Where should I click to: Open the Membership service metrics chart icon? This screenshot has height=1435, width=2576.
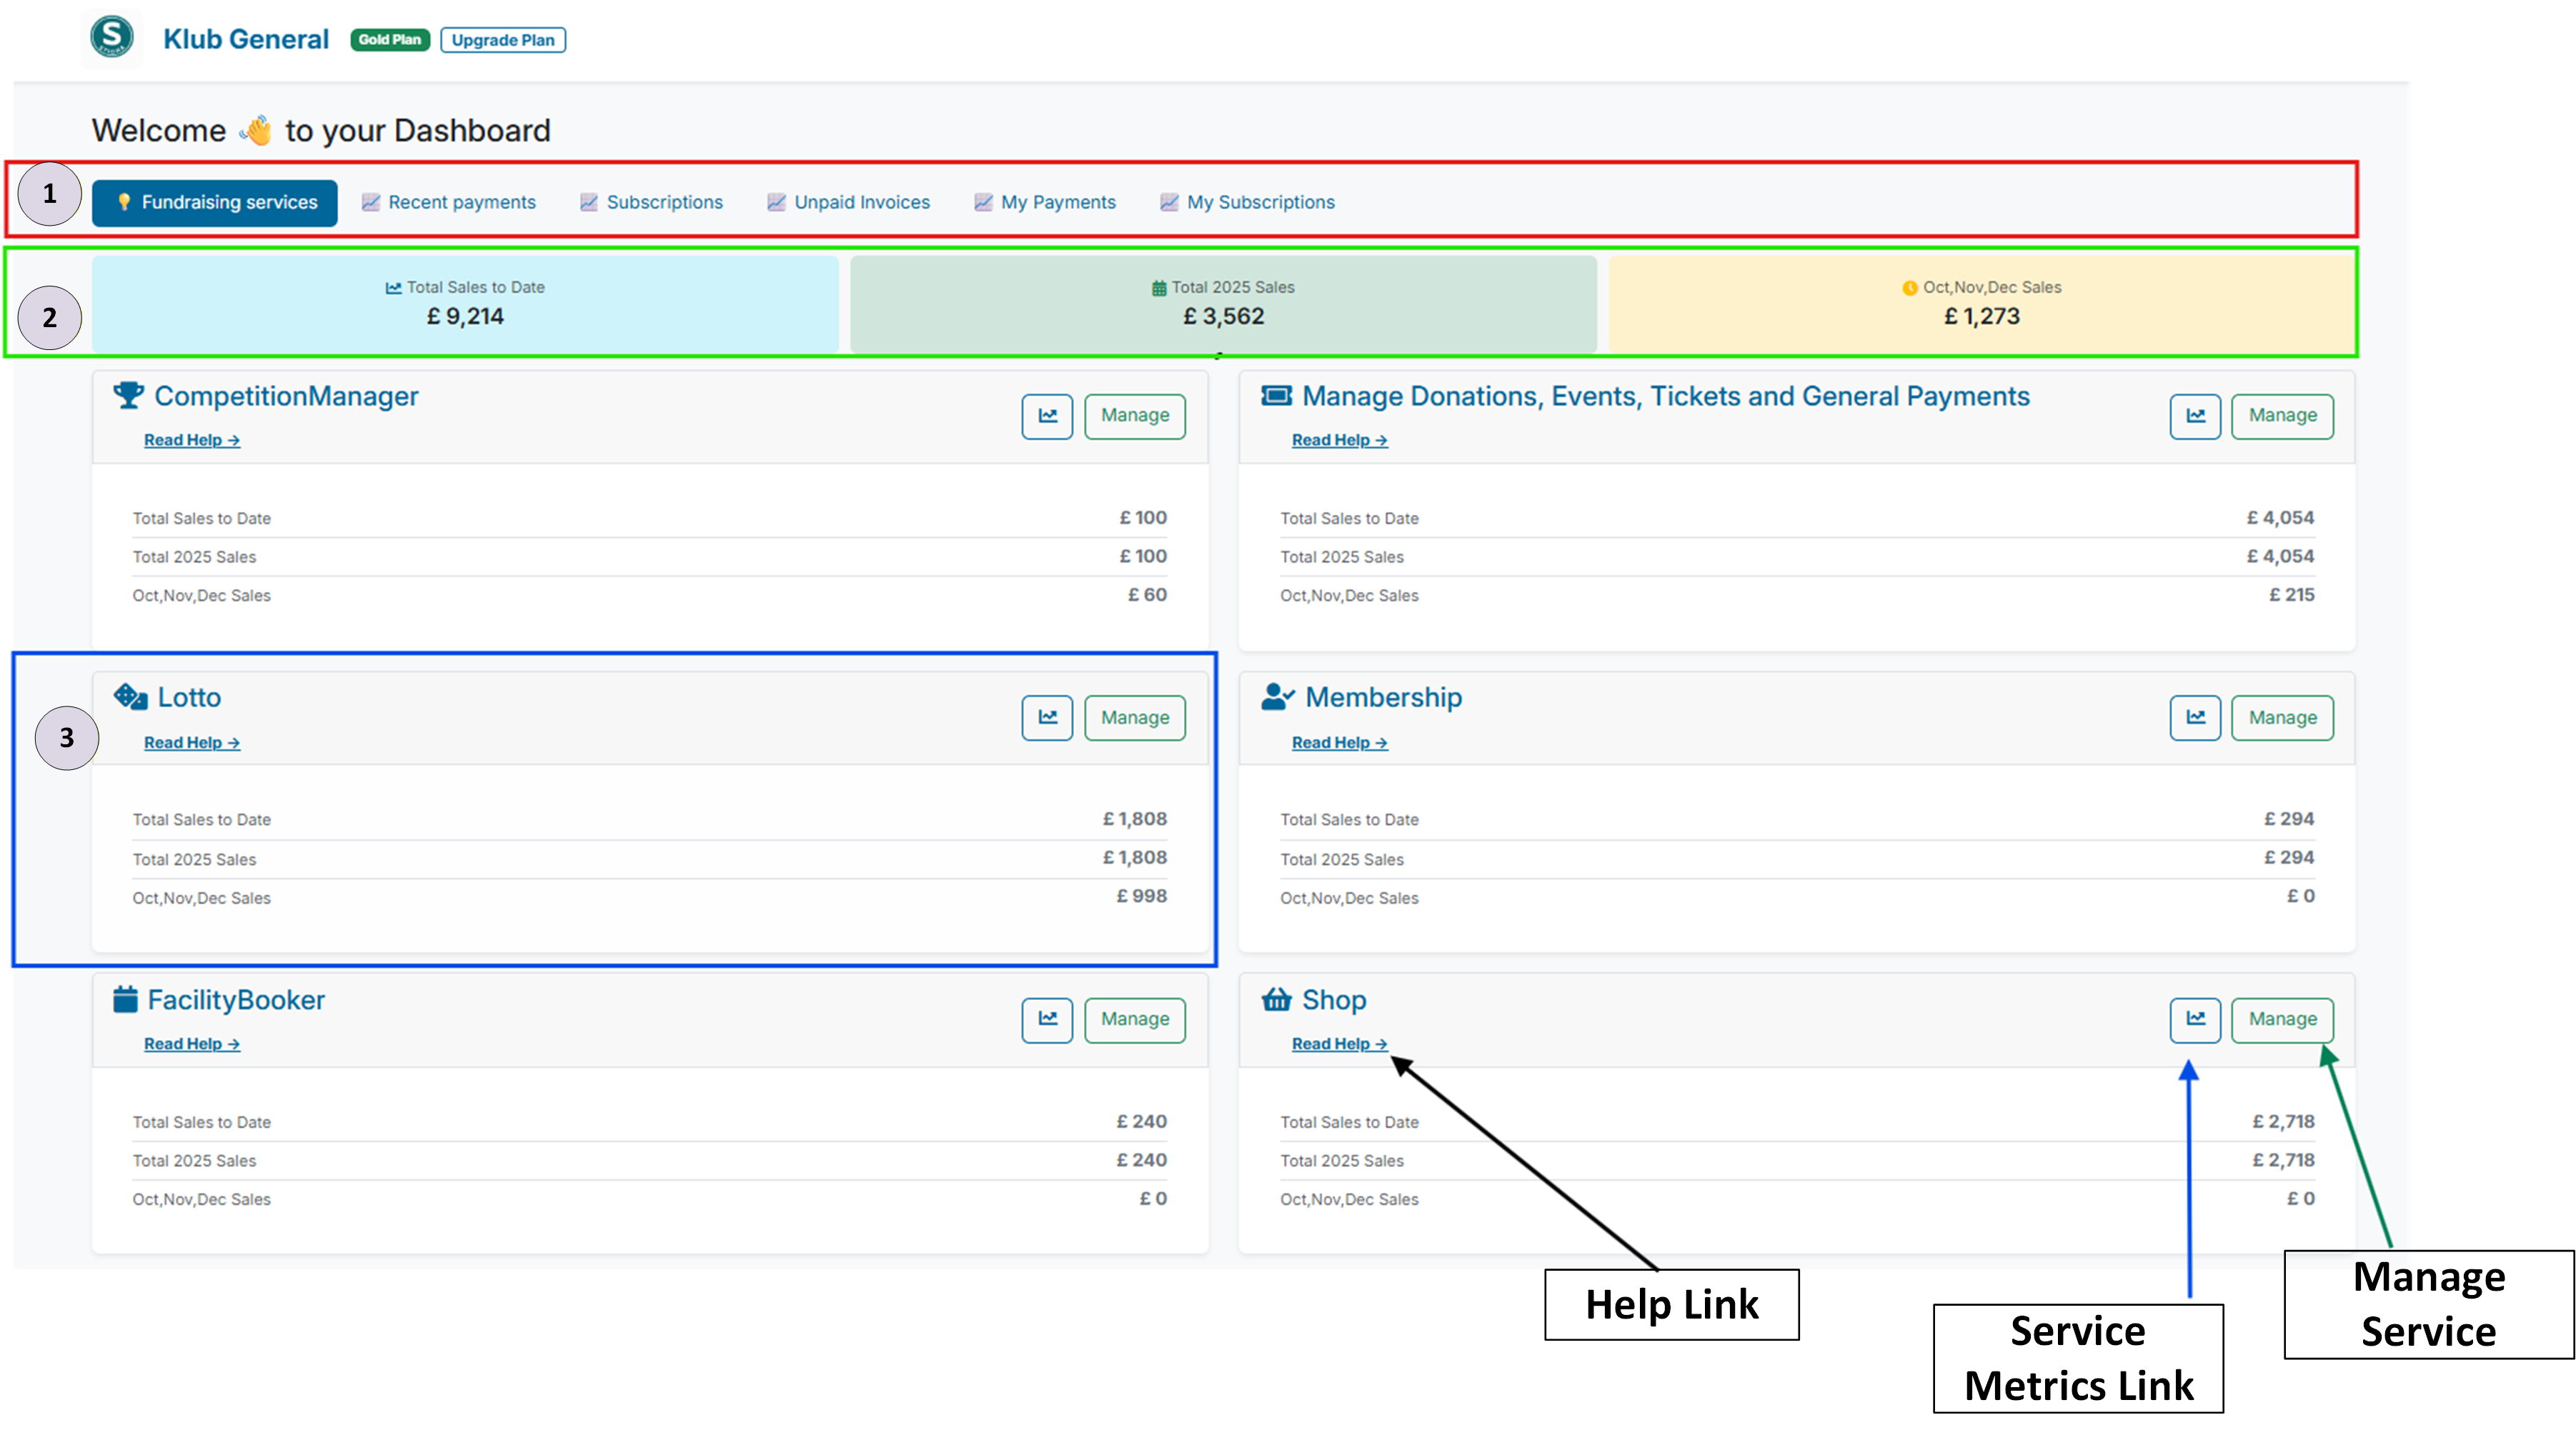coord(2194,717)
